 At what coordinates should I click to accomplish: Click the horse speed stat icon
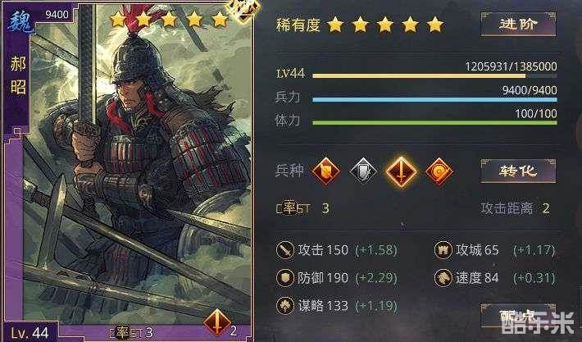pyautogui.click(x=443, y=278)
